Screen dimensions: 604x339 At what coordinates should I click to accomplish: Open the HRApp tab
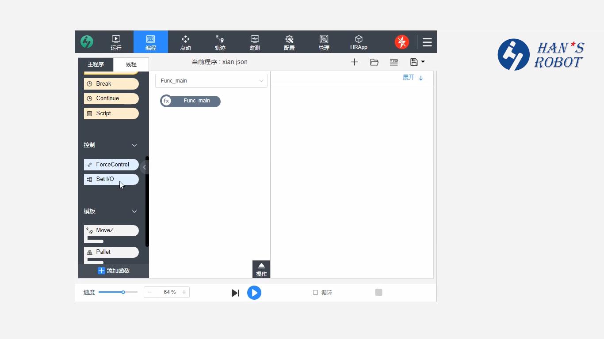click(359, 42)
